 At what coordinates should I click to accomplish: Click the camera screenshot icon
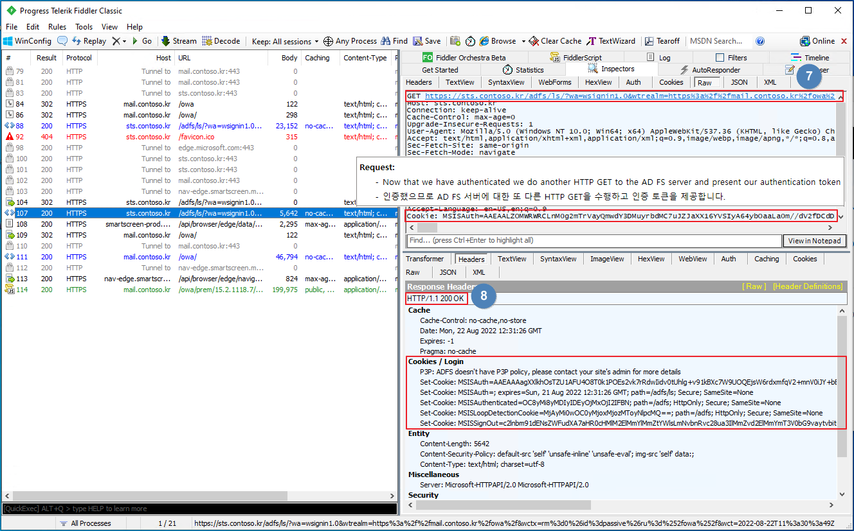(455, 41)
